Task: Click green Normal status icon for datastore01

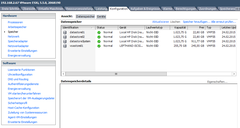Action: coord(99,32)
